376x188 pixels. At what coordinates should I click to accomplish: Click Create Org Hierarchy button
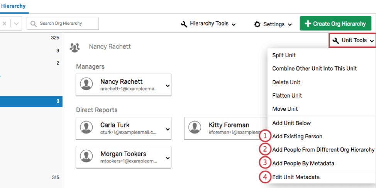(x=335, y=24)
